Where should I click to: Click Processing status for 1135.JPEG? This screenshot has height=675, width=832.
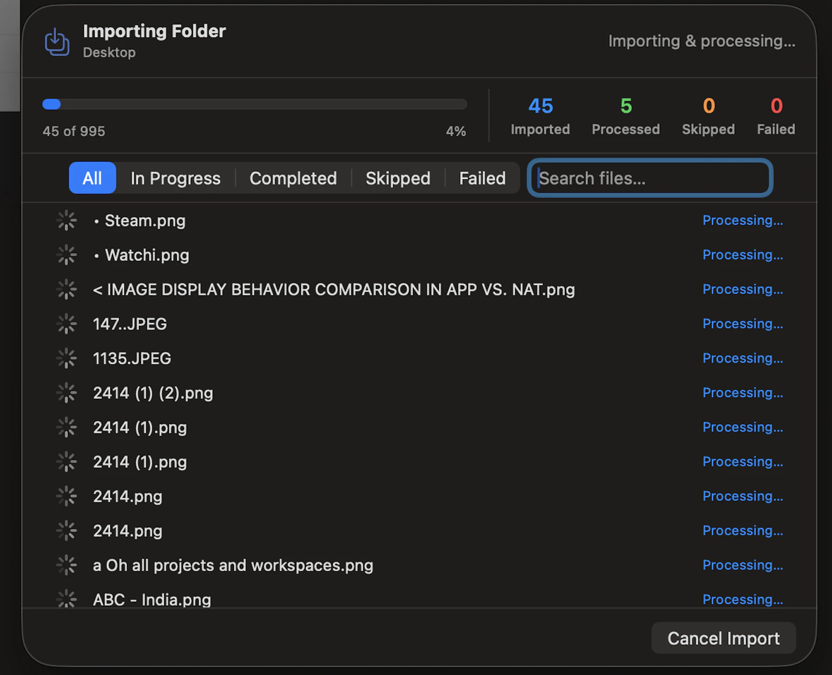coord(743,358)
